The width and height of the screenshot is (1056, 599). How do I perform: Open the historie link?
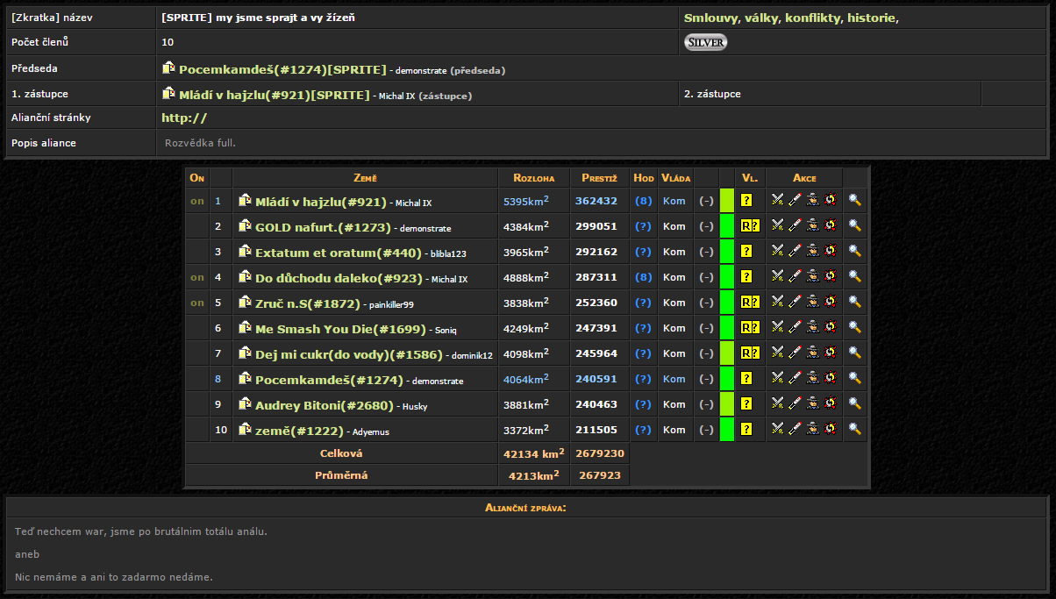tap(873, 18)
